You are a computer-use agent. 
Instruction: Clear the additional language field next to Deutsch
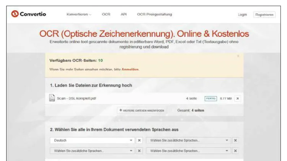235,140
